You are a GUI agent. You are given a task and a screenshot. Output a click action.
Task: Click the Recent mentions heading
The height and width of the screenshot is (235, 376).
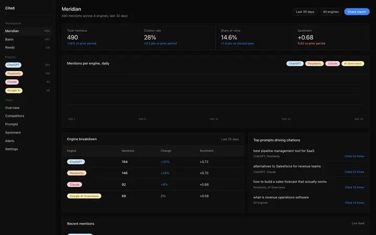[x=80, y=224]
